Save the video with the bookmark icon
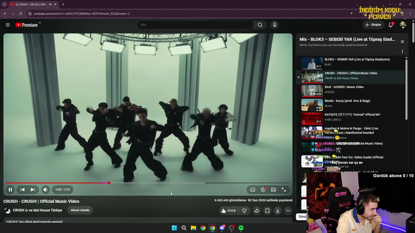The width and height of the screenshot is (415, 233). pyautogui.click(x=267, y=211)
